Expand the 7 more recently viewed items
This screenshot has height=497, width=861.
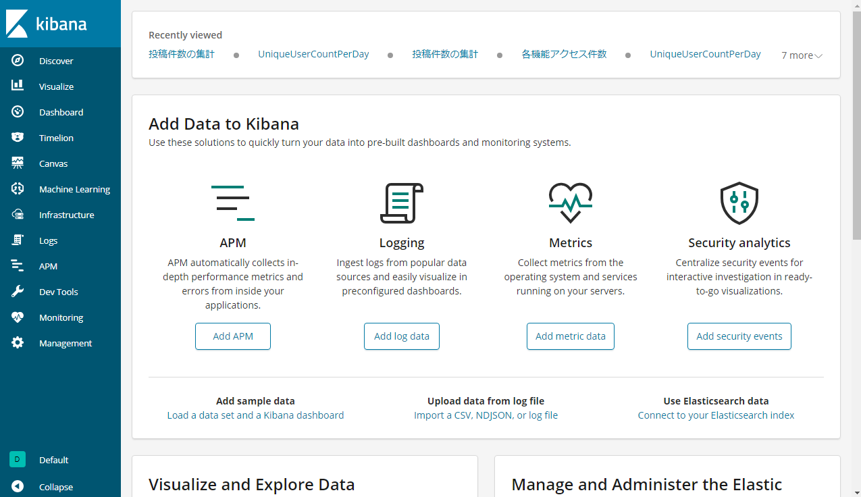pos(801,55)
